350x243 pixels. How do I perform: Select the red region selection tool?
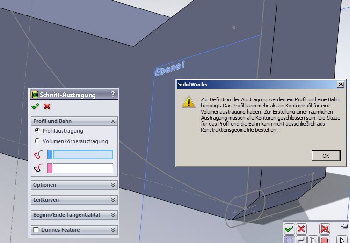point(325,240)
